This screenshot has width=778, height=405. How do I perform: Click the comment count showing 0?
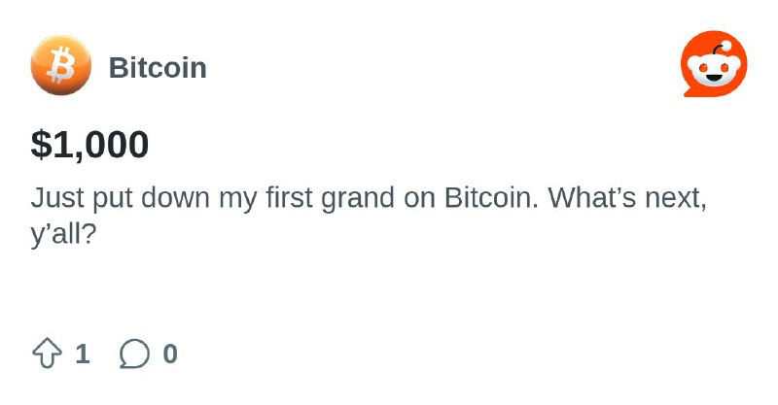170,354
